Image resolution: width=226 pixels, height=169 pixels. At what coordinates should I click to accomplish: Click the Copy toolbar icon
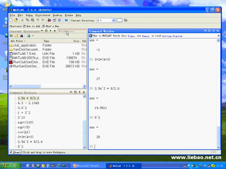tap(28, 20)
